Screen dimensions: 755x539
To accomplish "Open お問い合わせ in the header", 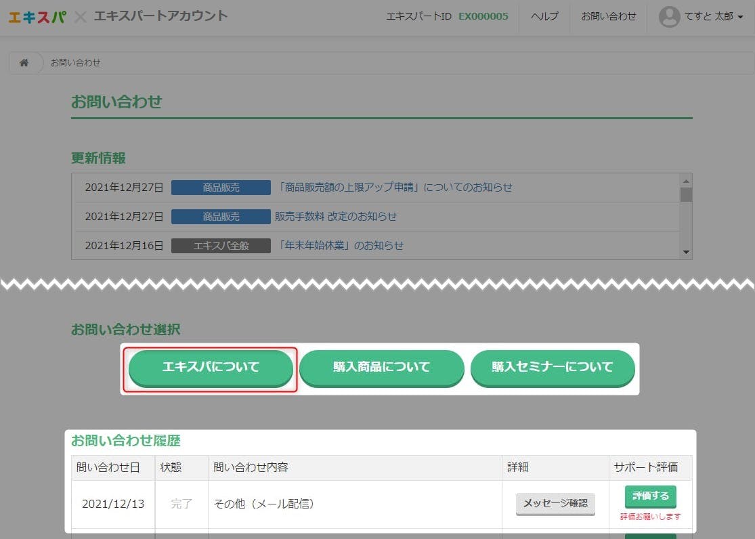I will pos(609,16).
